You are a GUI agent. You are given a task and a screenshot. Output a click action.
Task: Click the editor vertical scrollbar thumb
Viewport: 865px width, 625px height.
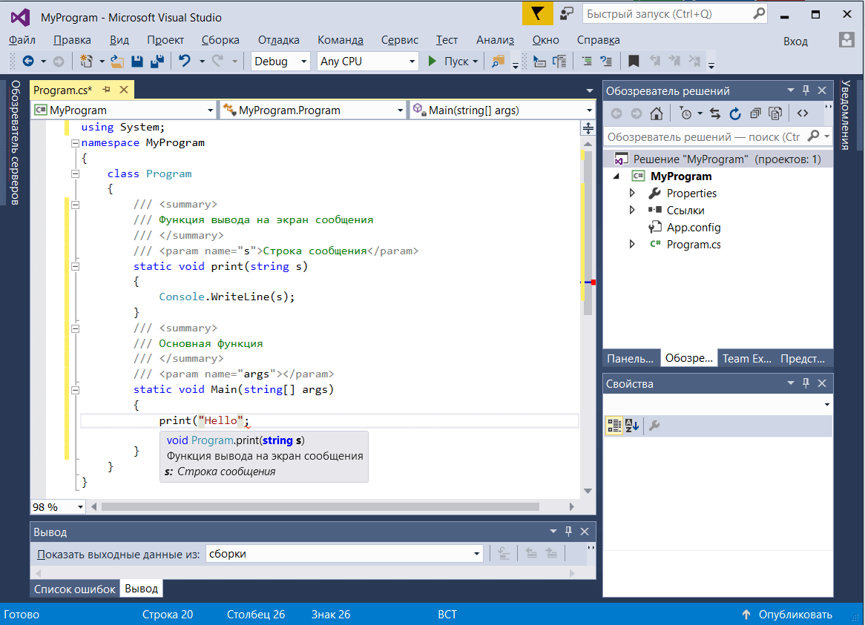588,231
